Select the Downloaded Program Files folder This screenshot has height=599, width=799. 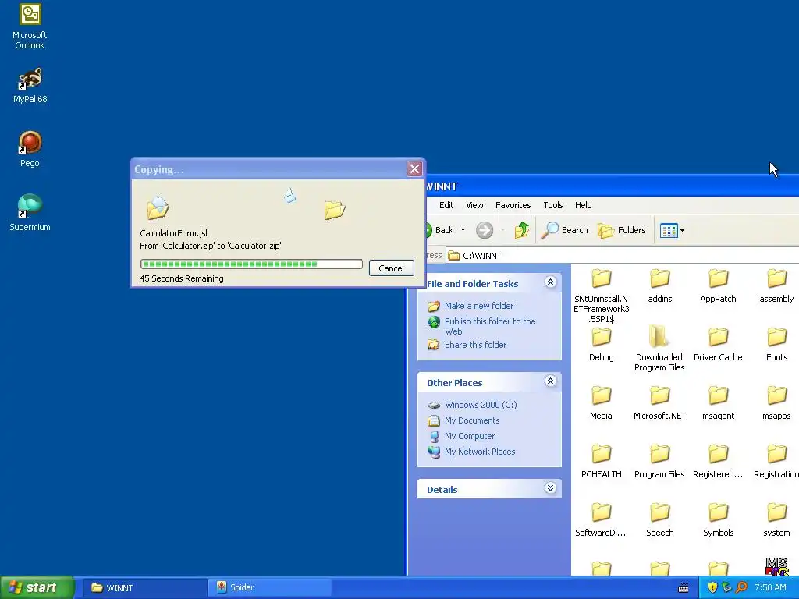659,349
